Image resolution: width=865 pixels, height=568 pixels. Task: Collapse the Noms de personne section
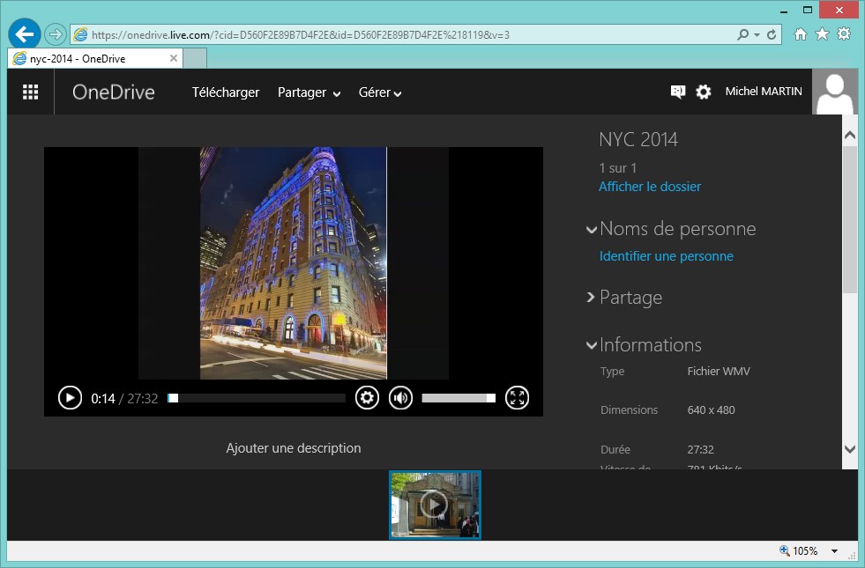(x=591, y=229)
